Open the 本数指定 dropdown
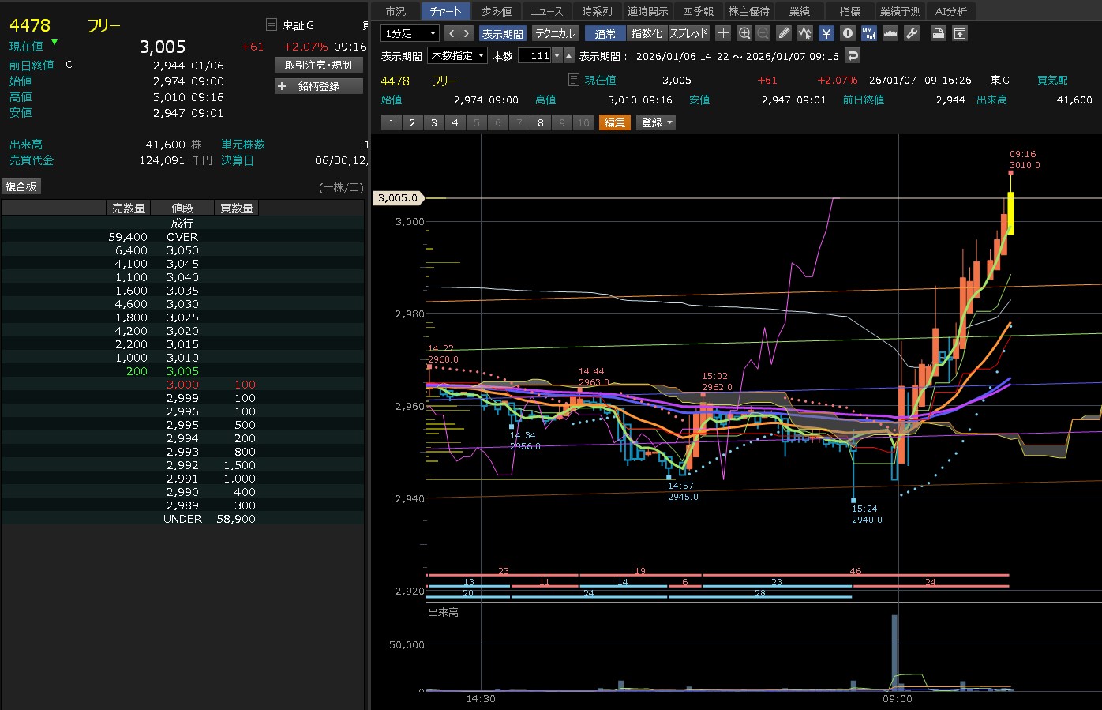 457,55
